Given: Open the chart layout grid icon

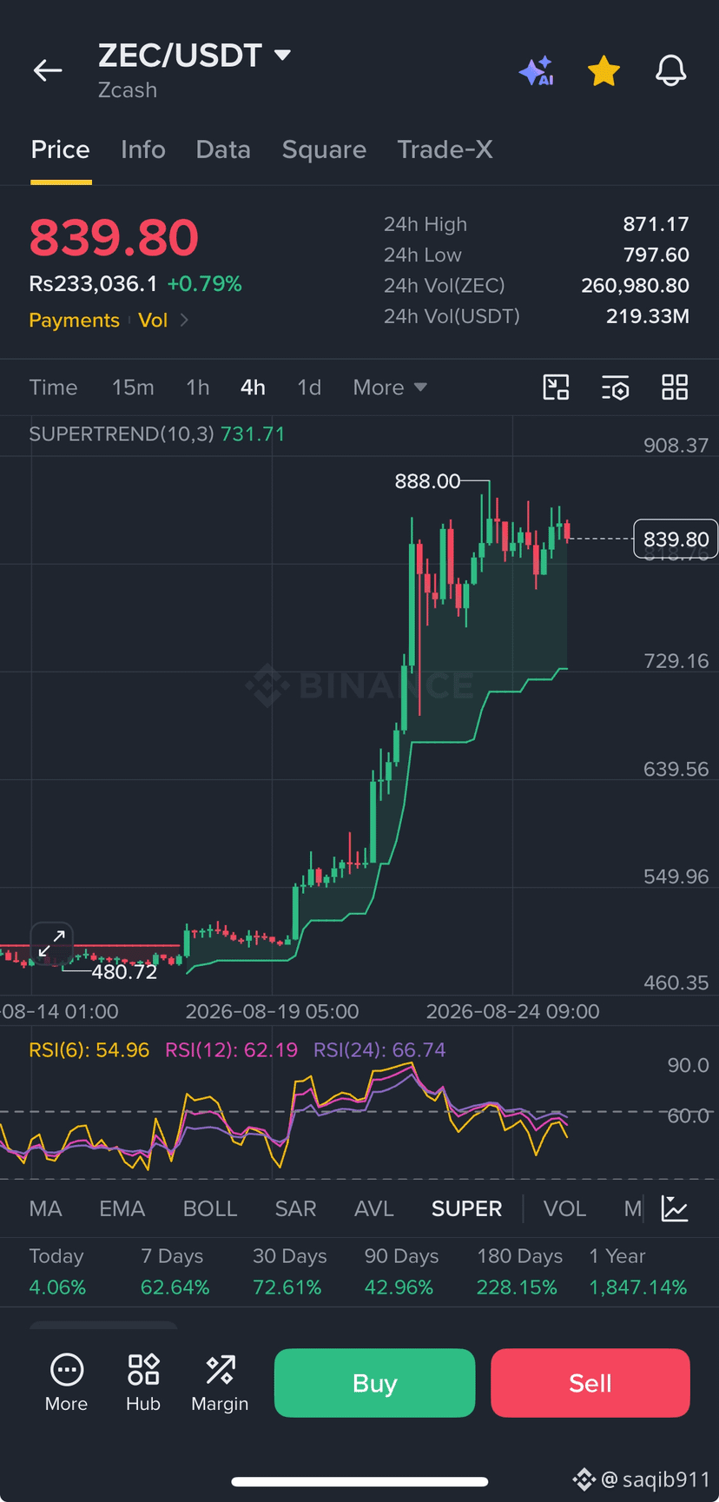Looking at the screenshot, I should tap(675, 387).
